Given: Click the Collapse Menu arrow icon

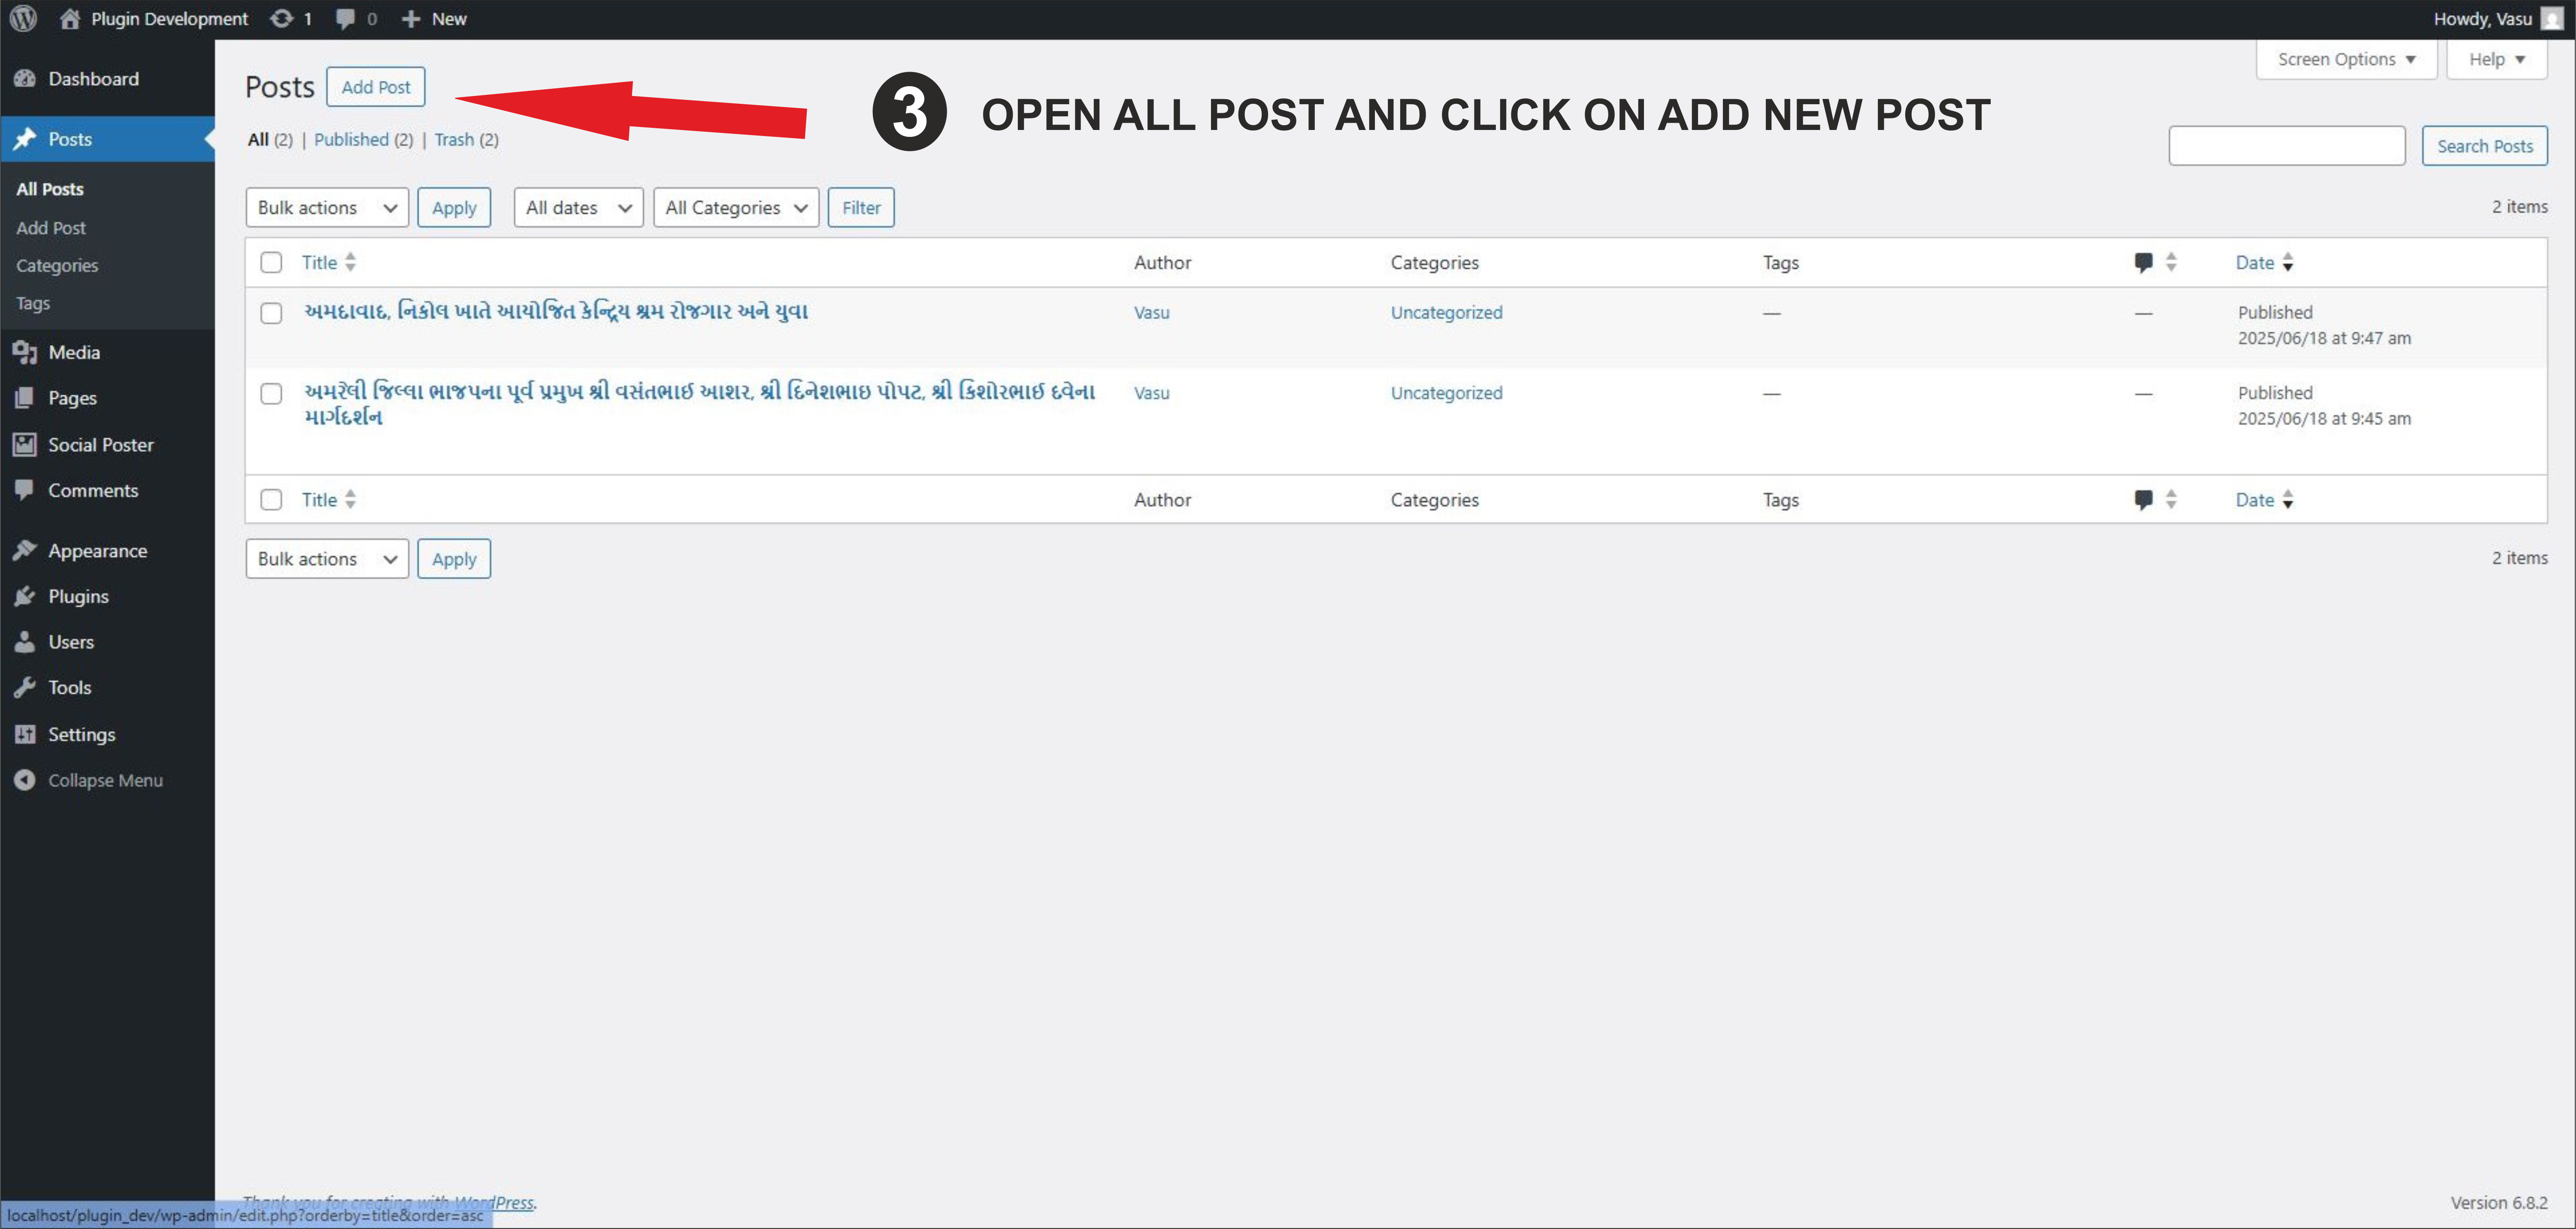Looking at the screenshot, I should point(25,780).
